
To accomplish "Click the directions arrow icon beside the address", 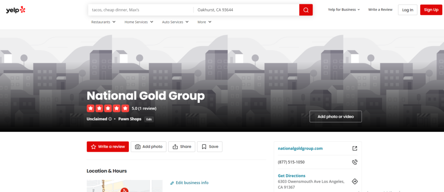I will 355,181.
